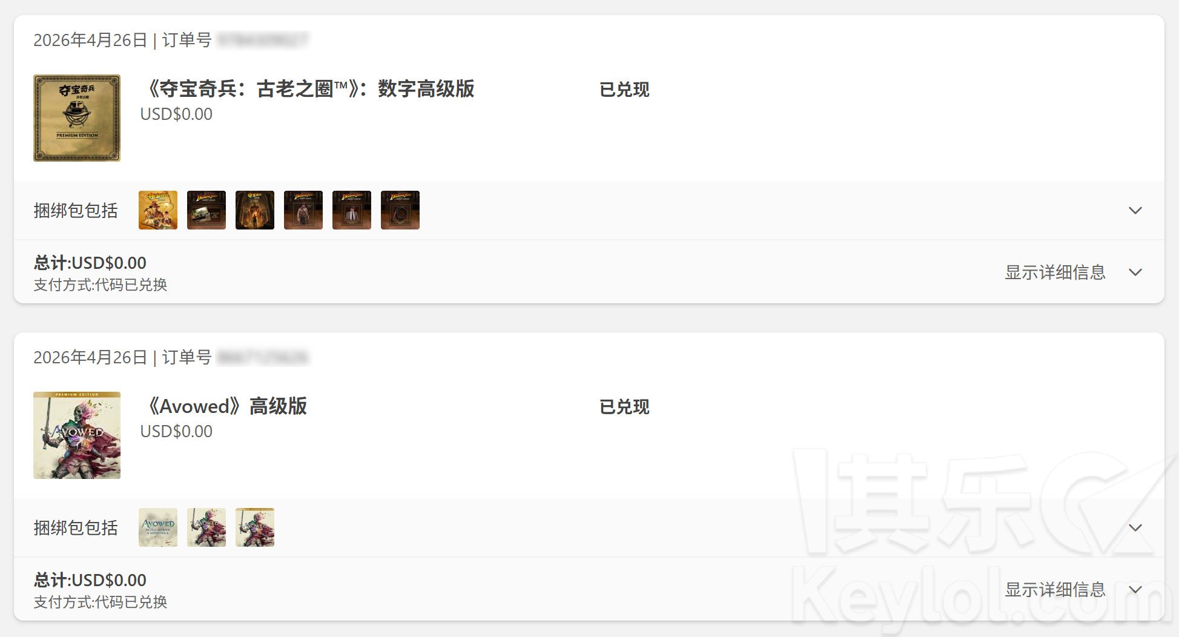
Task: Open the 《Avowed》高级版 title link
Action: (224, 406)
